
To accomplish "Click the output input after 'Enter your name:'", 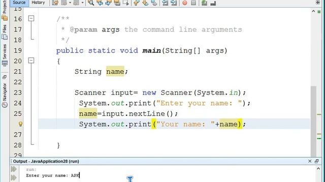I will [75, 175].
